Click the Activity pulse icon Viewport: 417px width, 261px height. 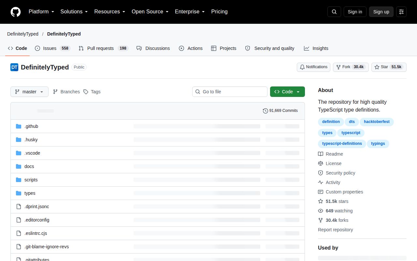coord(321,182)
